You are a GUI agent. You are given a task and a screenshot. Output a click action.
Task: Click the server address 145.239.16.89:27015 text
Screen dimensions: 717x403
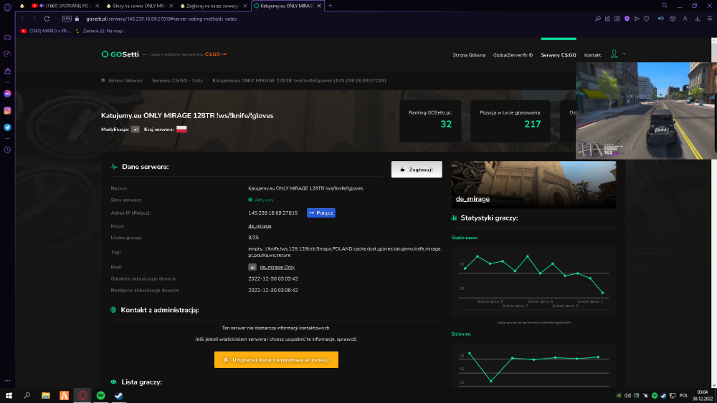point(272,213)
